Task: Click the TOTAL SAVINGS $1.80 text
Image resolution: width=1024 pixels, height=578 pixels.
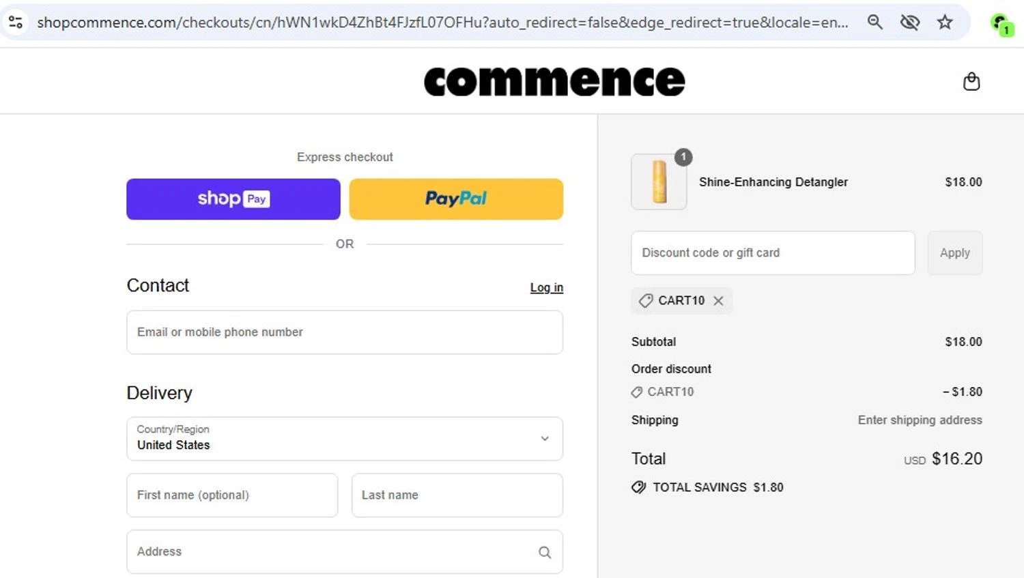Action: click(x=718, y=487)
